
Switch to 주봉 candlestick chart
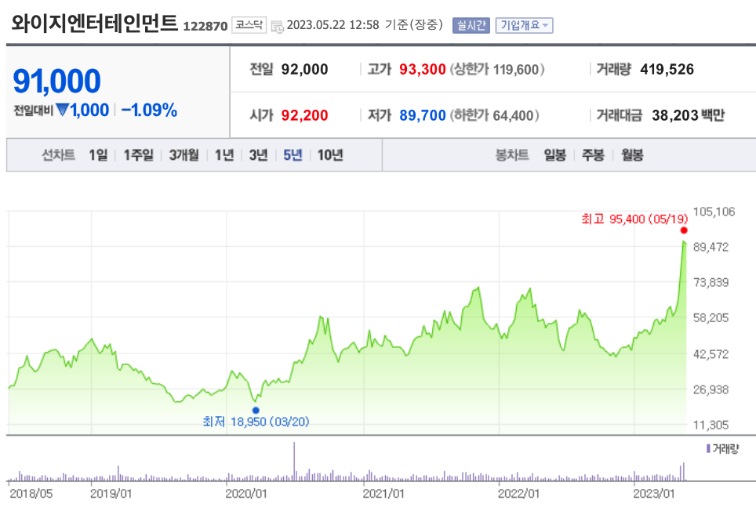click(593, 155)
